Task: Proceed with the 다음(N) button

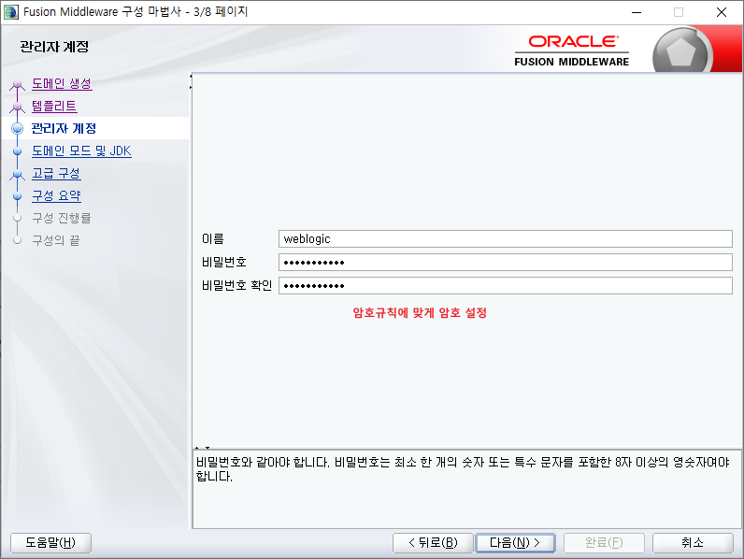Action: point(515,542)
